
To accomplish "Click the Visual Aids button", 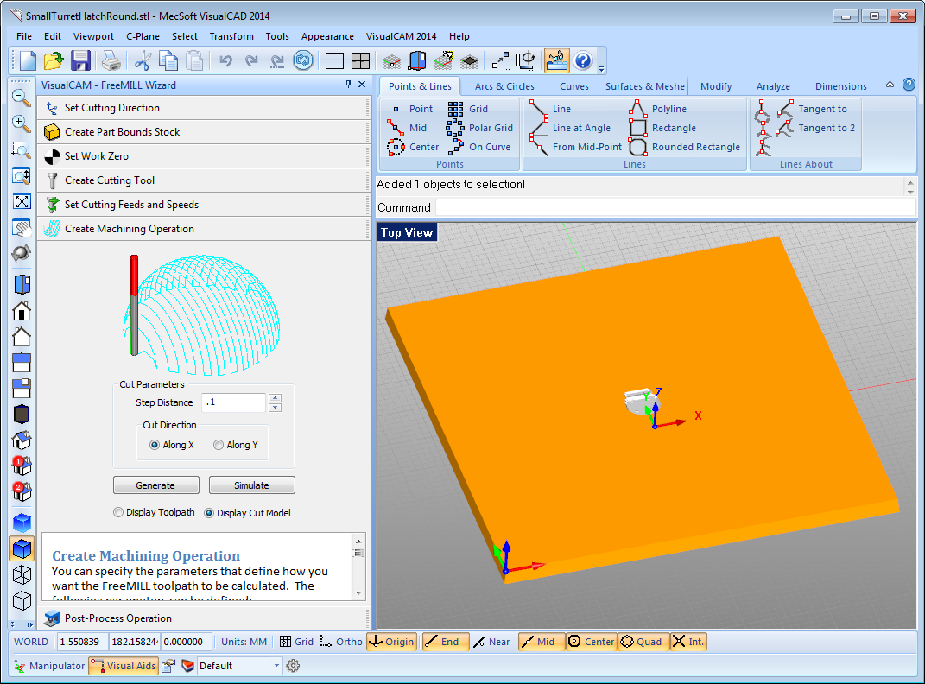I will click(x=124, y=666).
